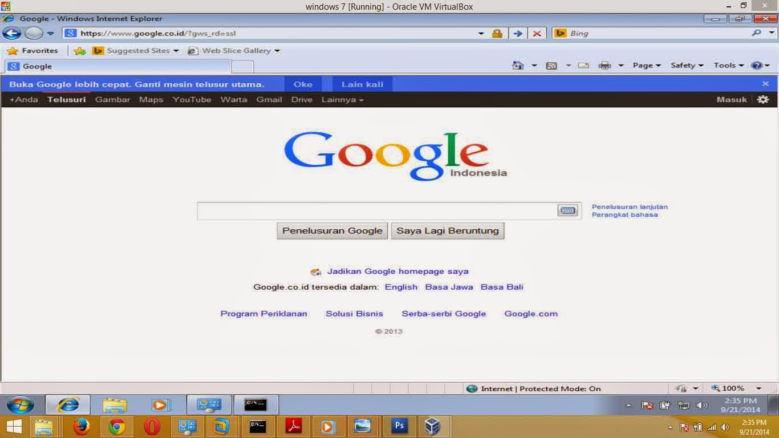Expand the 100% zoom level dropdown
The height and width of the screenshot is (438, 779).
click(x=758, y=388)
